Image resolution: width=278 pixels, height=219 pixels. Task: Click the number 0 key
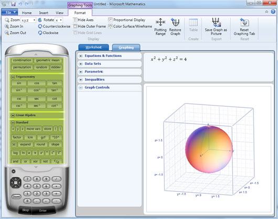point(27,201)
